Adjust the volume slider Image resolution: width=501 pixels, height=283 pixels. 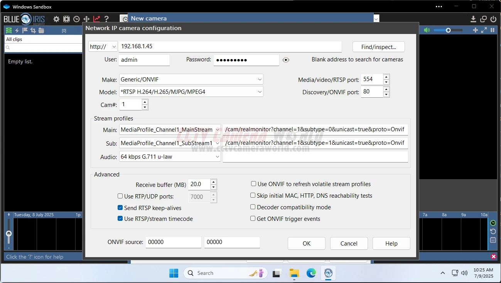pyautogui.click(x=448, y=30)
